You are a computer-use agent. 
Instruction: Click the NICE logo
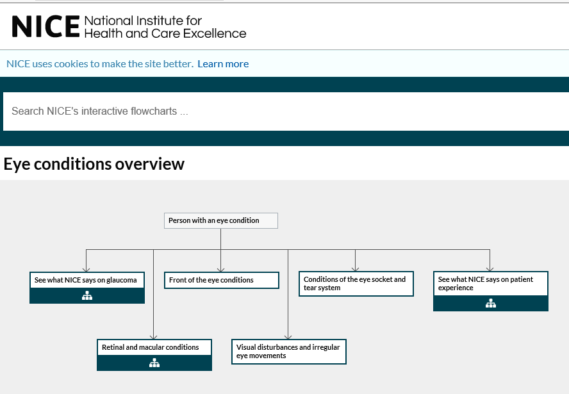[x=45, y=26]
